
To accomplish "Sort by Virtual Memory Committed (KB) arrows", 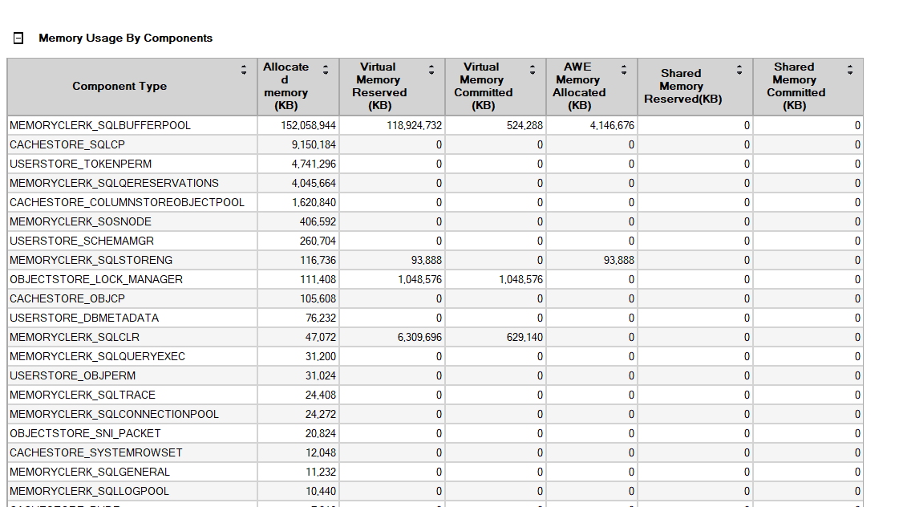I will click(533, 70).
